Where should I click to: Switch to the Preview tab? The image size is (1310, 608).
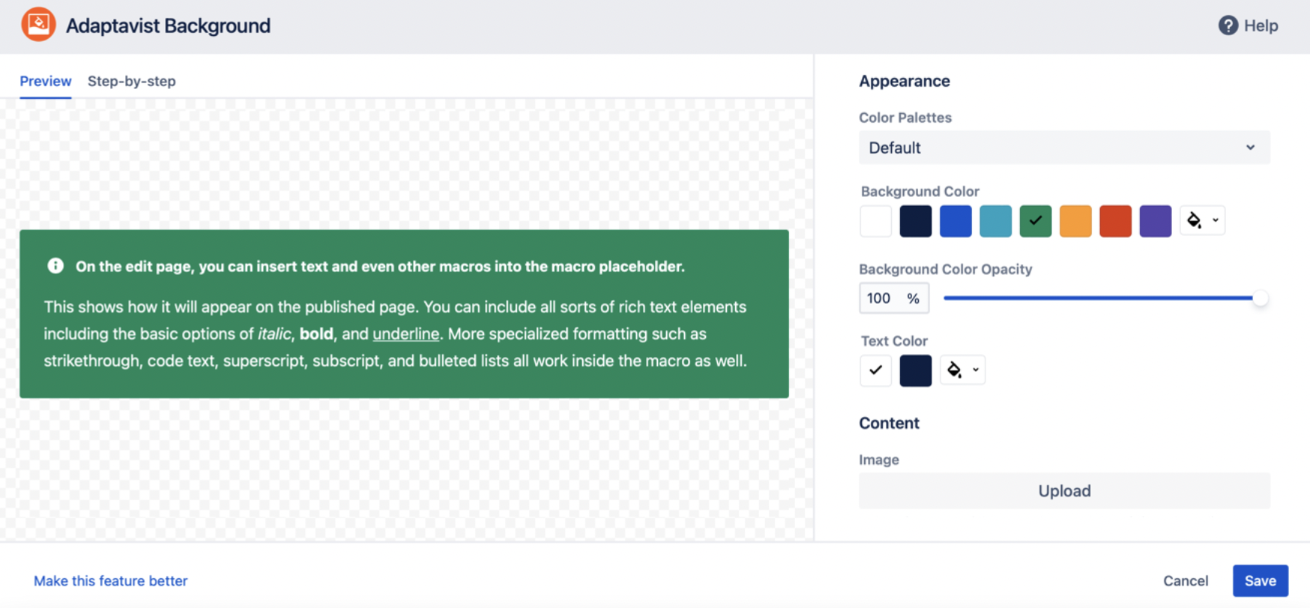click(x=45, y=81)
